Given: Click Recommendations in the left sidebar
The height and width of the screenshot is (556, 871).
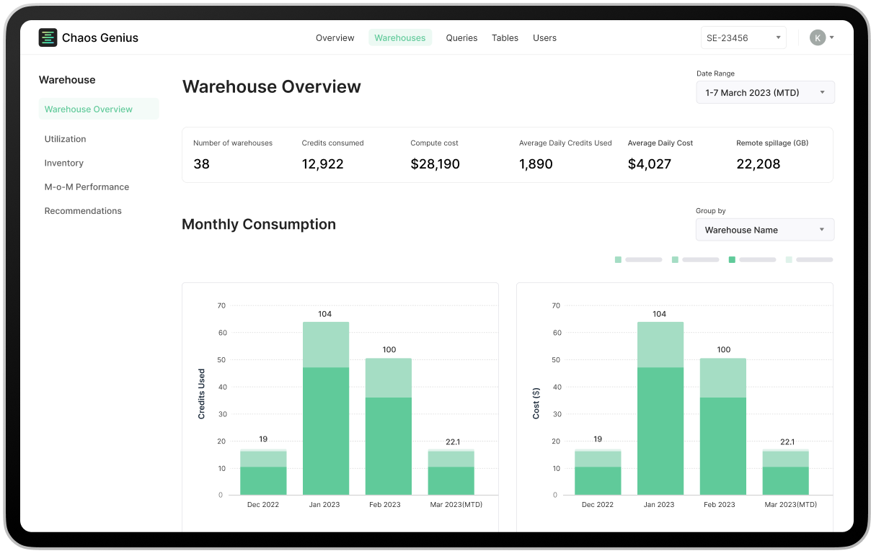Looking at the screenshot, I should click(x=83, y=210).
